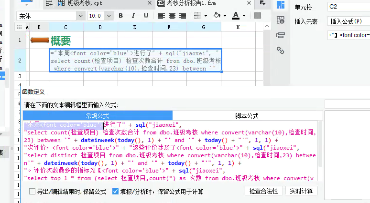
Task: Click the formula preview field with font color
Action: click(349, 35)
